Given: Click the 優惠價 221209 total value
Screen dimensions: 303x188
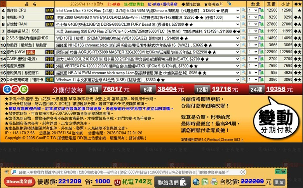Looking at the screenshot, I should [70, 181].
